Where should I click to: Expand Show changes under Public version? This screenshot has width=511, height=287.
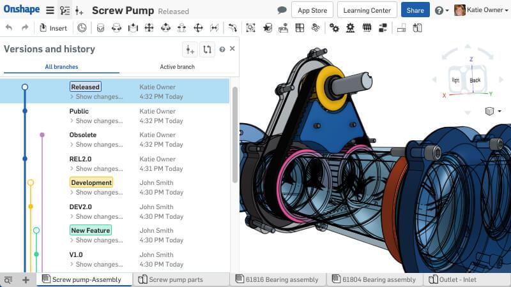coord(98,121)
